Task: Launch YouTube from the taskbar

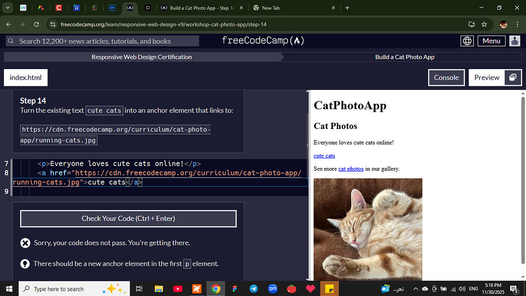Action: point(178,289)
